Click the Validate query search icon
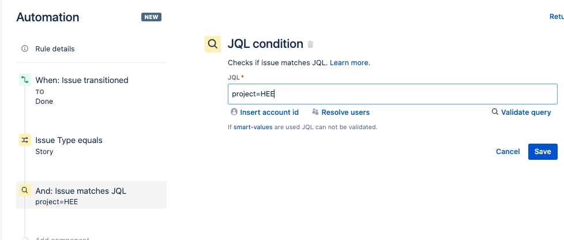 click(495, 112)
